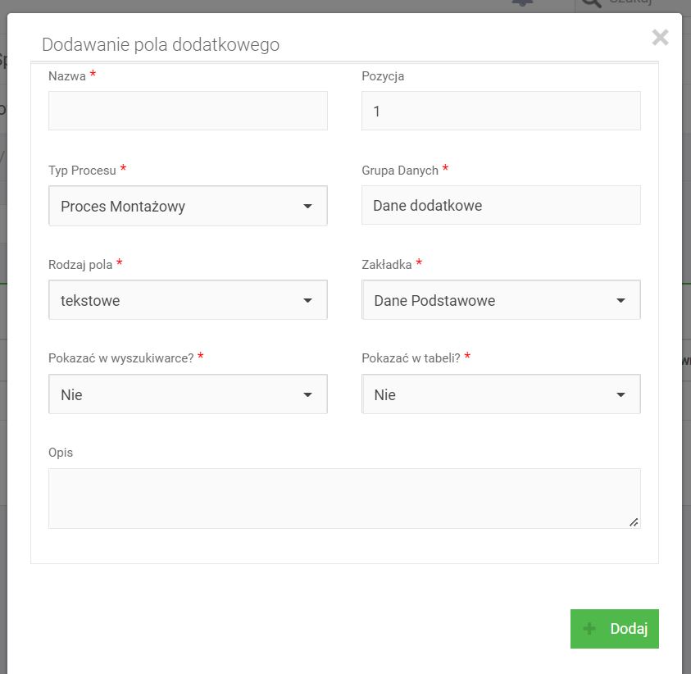691x674 pixels.
Task: Open the Pokazać w tabeli dropdown
Action: pos(501,394)
